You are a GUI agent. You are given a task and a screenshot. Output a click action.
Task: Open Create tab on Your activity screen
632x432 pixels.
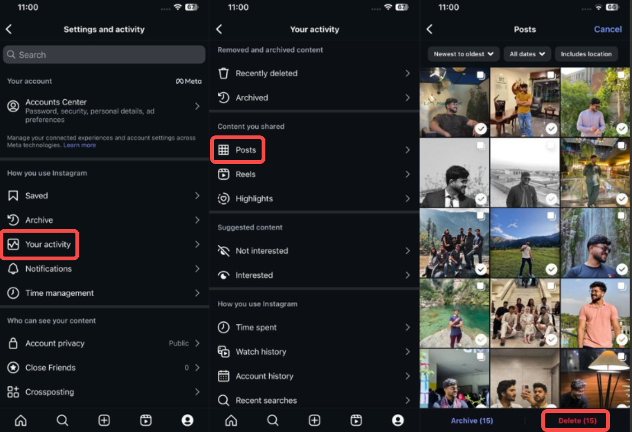tap(315, 420)
